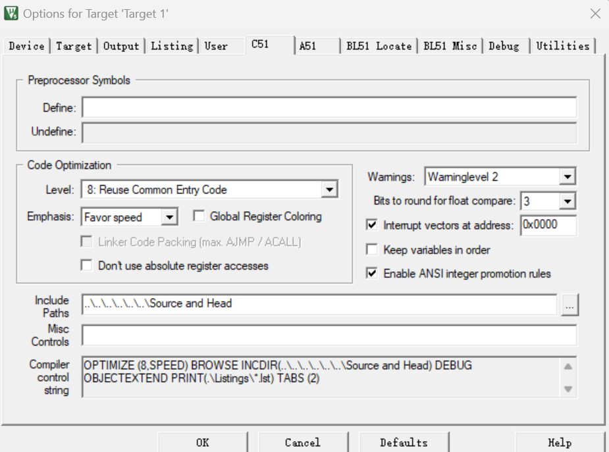Screen dimensions: 609x452
Task: Select the A51 tab
Action: tap(317, 46)
